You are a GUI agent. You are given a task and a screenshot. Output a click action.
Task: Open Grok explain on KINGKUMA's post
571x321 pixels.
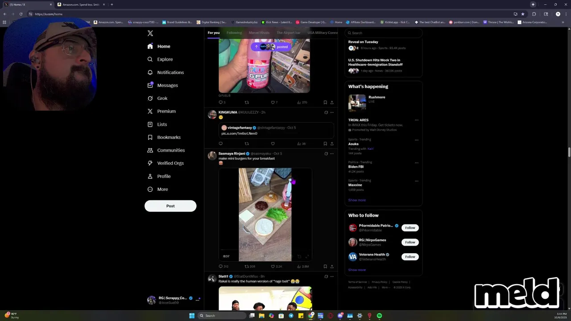pyautogui.click(x=326, y=112)
